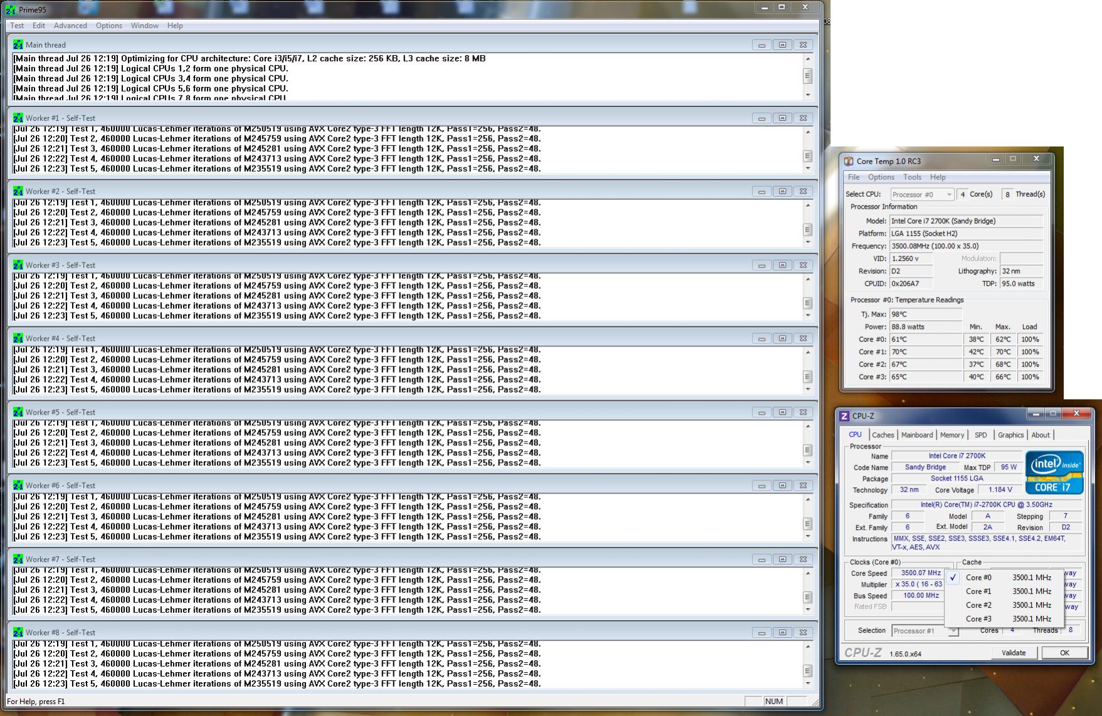The image size is (1102, 716).
Task: Click scroll down arrow in Worker #8 window
Action: (x=808, y=683)
